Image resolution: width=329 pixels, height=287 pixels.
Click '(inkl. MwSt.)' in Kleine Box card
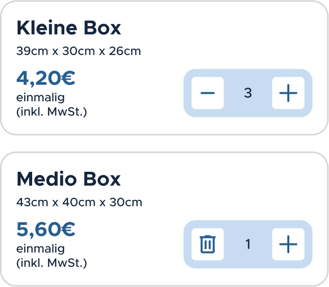(x=52, y=112)
